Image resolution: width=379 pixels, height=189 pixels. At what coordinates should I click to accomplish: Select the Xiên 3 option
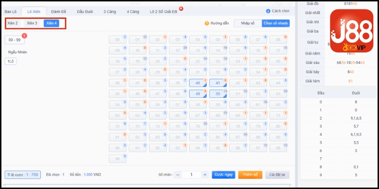32,23
